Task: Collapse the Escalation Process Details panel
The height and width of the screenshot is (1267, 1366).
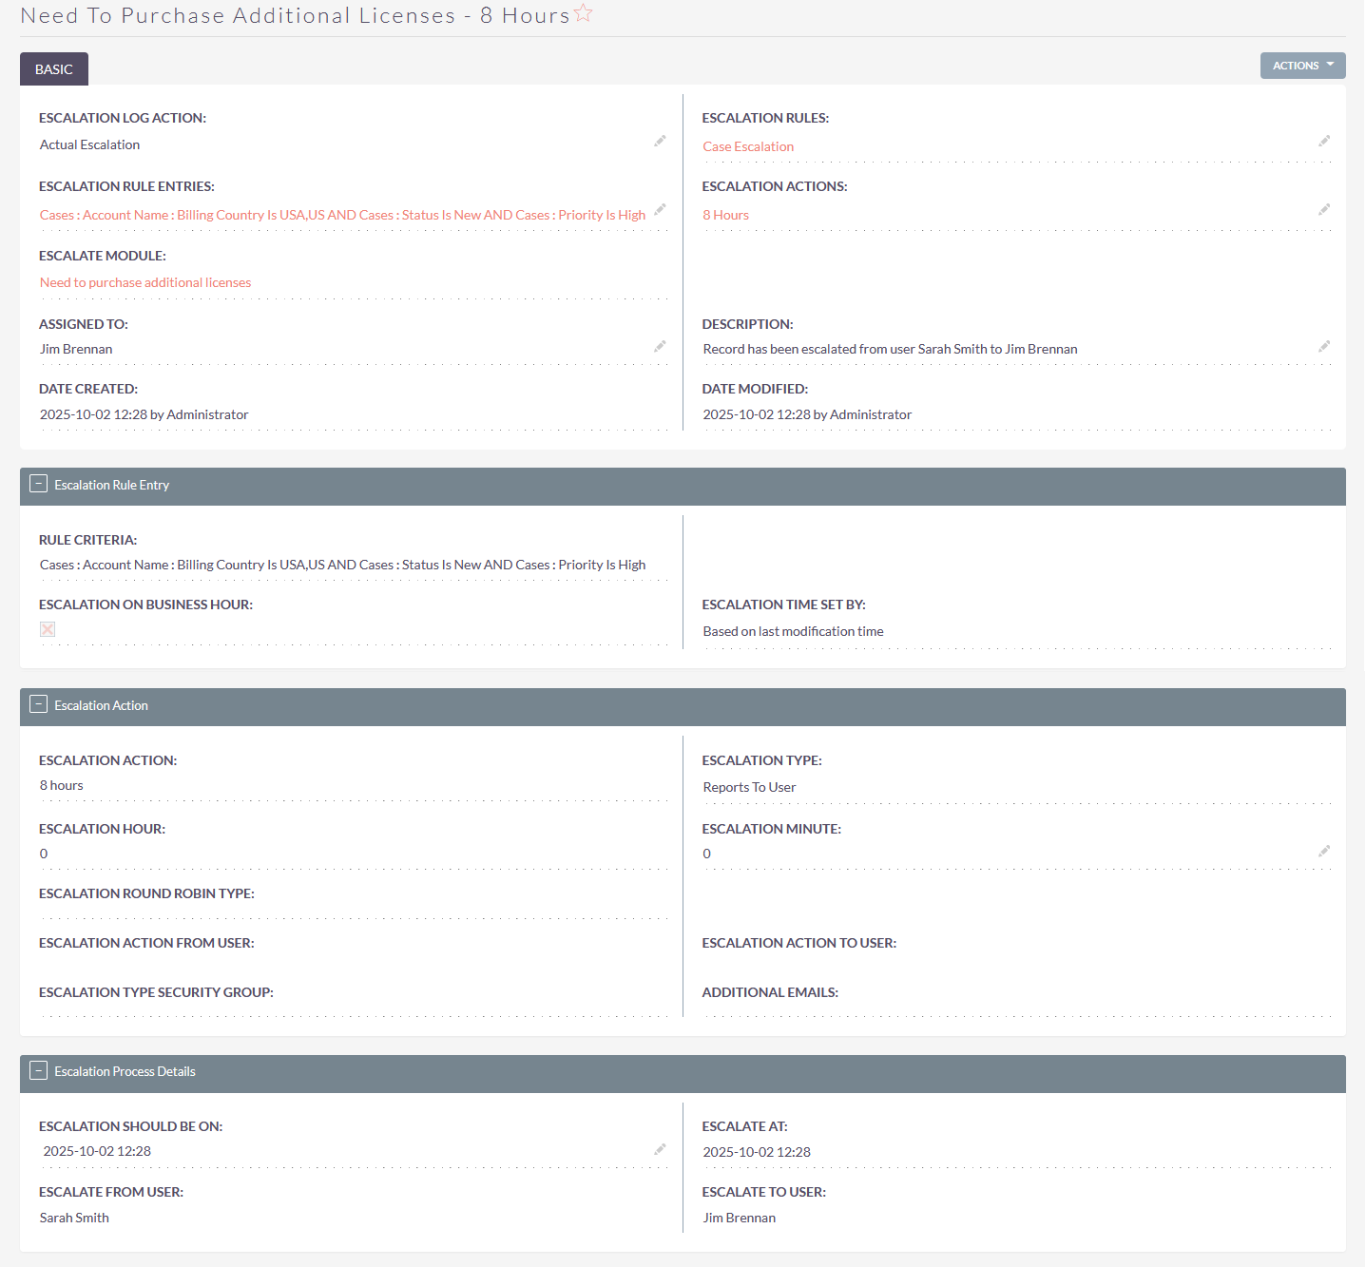Action: click(39, 1070)
